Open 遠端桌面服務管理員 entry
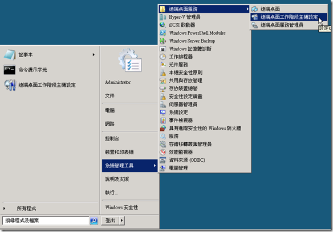333x232 pixels. tap(289, 25)
